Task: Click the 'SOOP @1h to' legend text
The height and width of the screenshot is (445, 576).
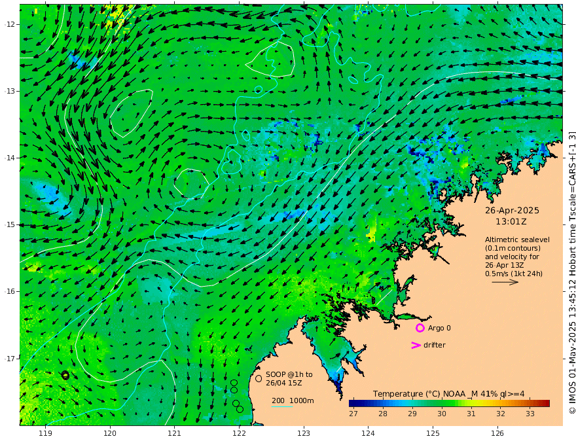Action: point(289,374)
